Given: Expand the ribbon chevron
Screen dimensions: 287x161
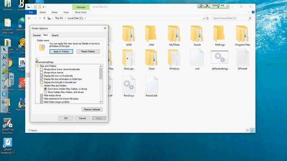Looking at the screenshot, I should click(x=248, y=12).
